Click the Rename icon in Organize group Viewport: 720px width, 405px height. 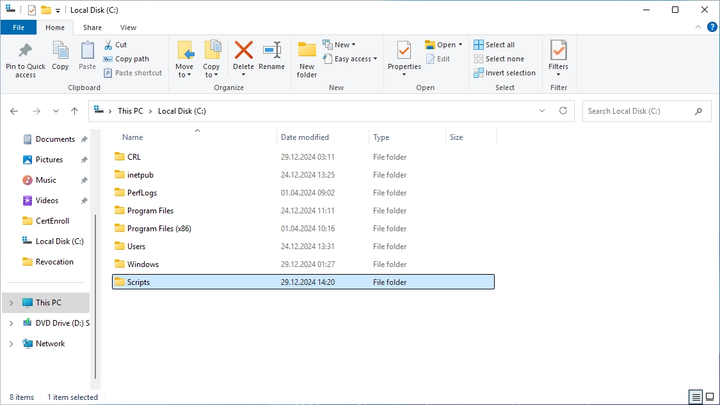pos(272,50)
